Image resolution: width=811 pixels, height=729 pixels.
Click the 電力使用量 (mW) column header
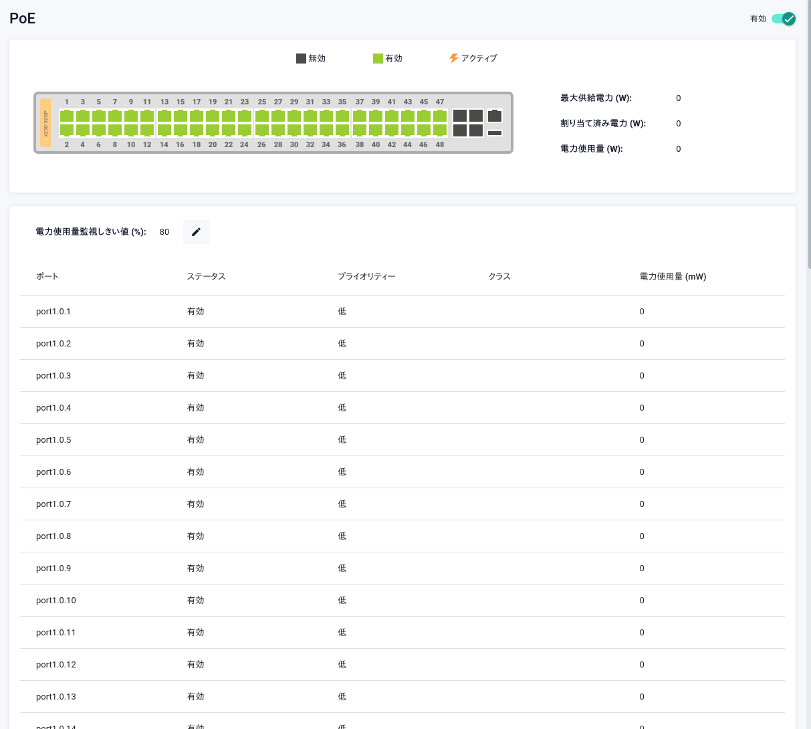coord(673,276)
